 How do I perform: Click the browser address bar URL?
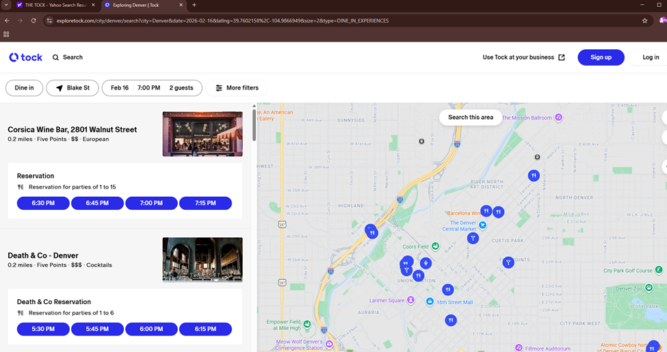(222, 21)
